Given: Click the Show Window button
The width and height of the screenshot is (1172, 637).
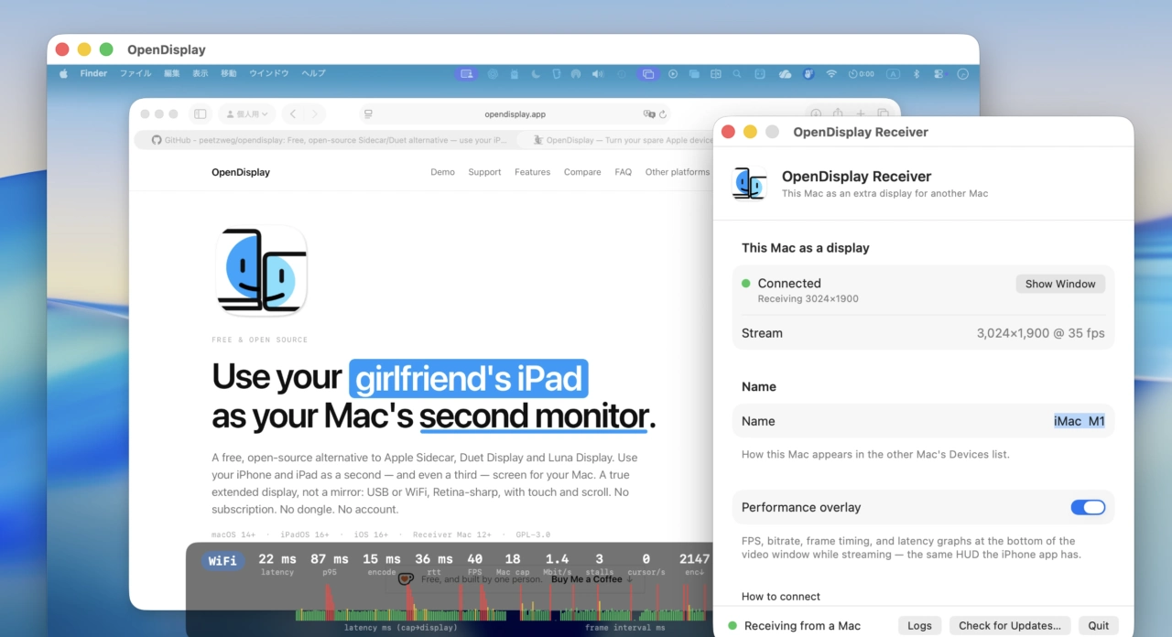Looking at the screenshot, I should tap(1060, 284).
